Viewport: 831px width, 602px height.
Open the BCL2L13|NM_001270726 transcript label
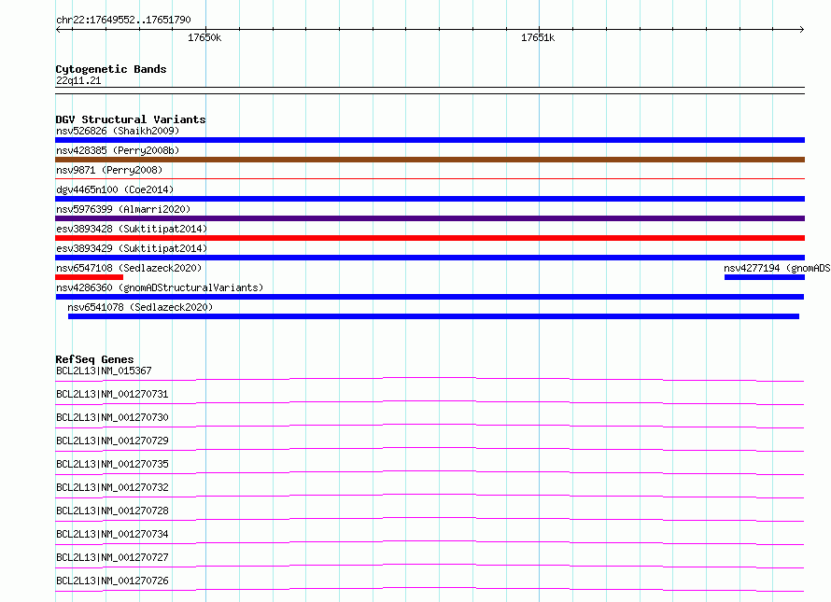112,581
